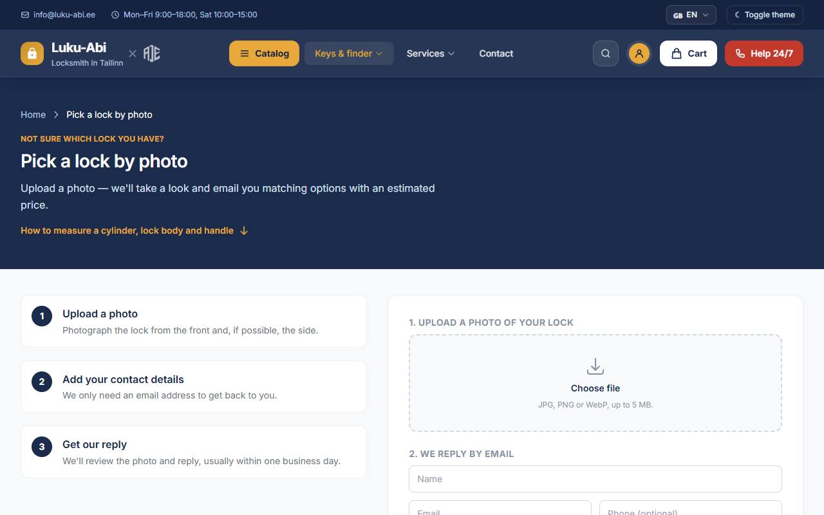Image resolution: width=824 pixels, height=515 pixels.
Task: Click the Pick a lock by photo breadcrumb text
Action: click(109, 115)
